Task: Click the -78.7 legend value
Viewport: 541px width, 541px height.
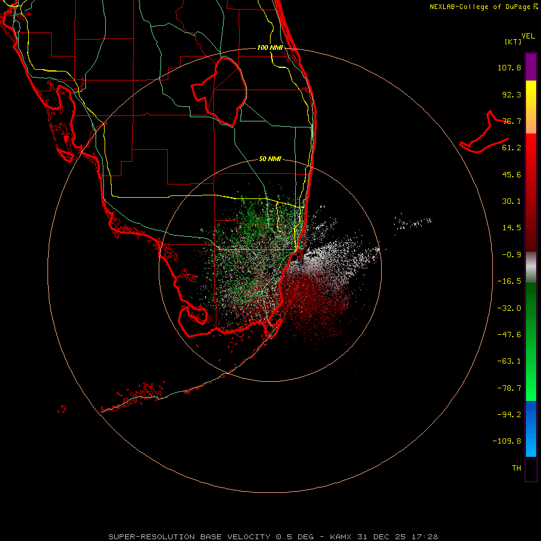Action: point(509,388)
